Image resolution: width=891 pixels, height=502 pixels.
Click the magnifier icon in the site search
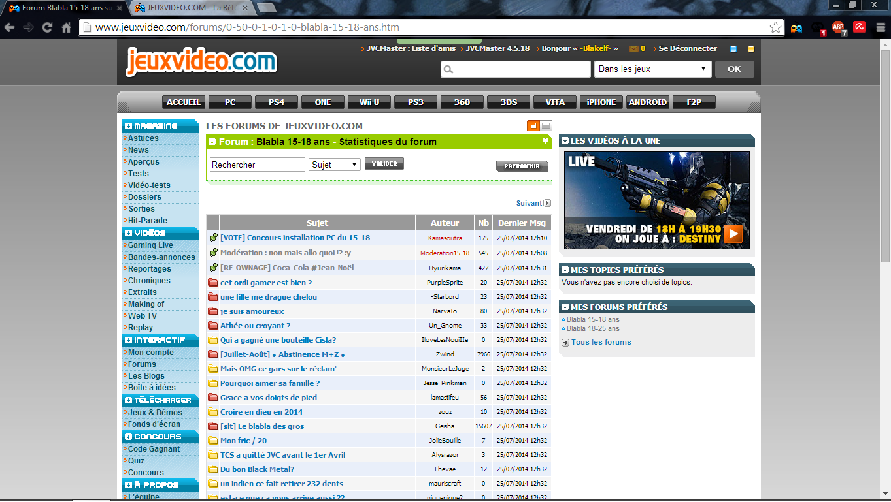pyautogui.click(x=448, y=69)
